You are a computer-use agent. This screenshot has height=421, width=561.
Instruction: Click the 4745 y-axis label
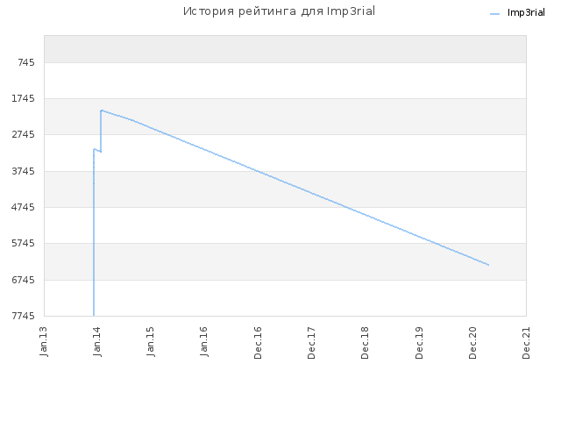pos(24,207)
